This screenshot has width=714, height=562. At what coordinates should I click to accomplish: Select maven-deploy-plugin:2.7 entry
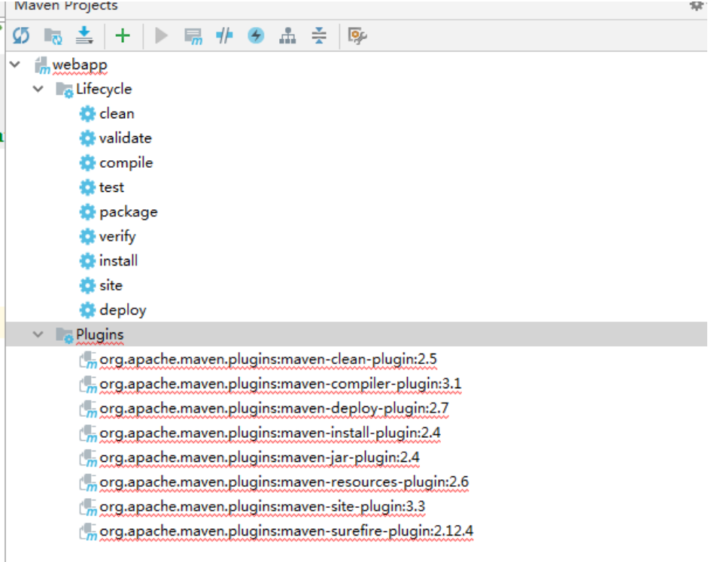pos(274,409)
